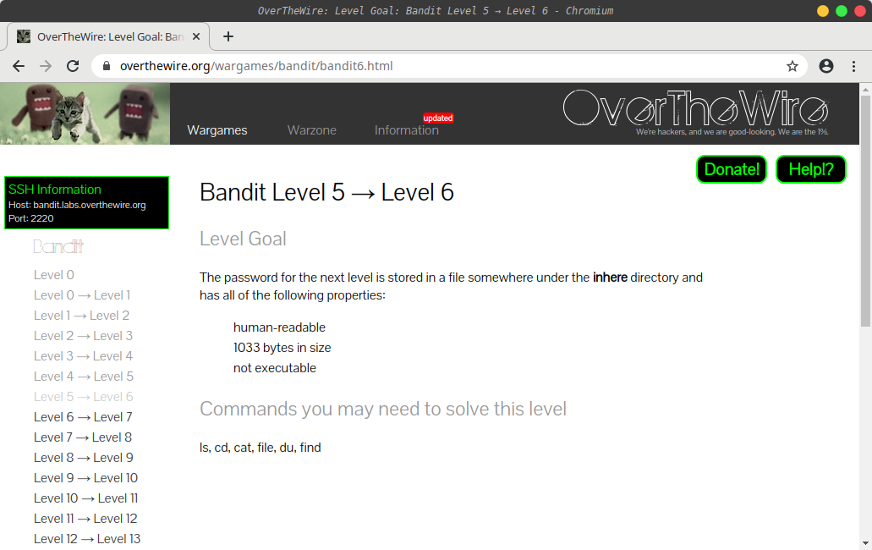Open Level 6 → Level 7 link

[83, 417]
